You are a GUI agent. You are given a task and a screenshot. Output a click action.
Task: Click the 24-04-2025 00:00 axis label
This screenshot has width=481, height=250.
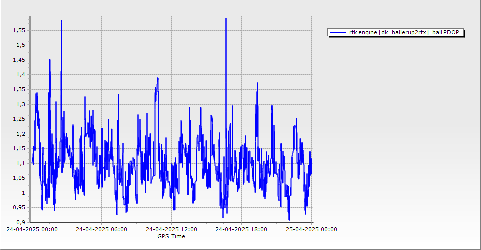click(x=32, y=229)
